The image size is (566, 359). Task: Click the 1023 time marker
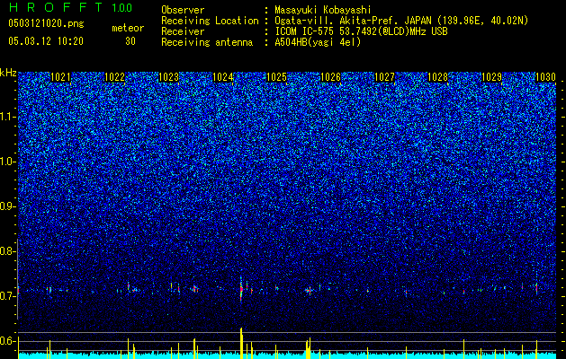tap(168, 77)
